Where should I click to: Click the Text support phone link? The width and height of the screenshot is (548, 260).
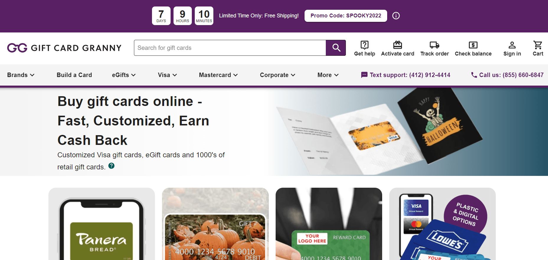[405, 75]
